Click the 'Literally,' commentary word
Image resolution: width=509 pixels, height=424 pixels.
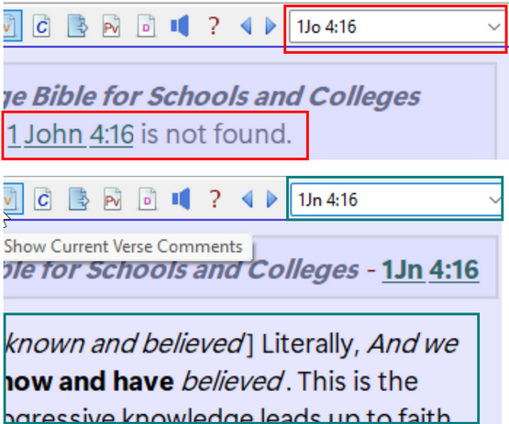coord(310,344)
